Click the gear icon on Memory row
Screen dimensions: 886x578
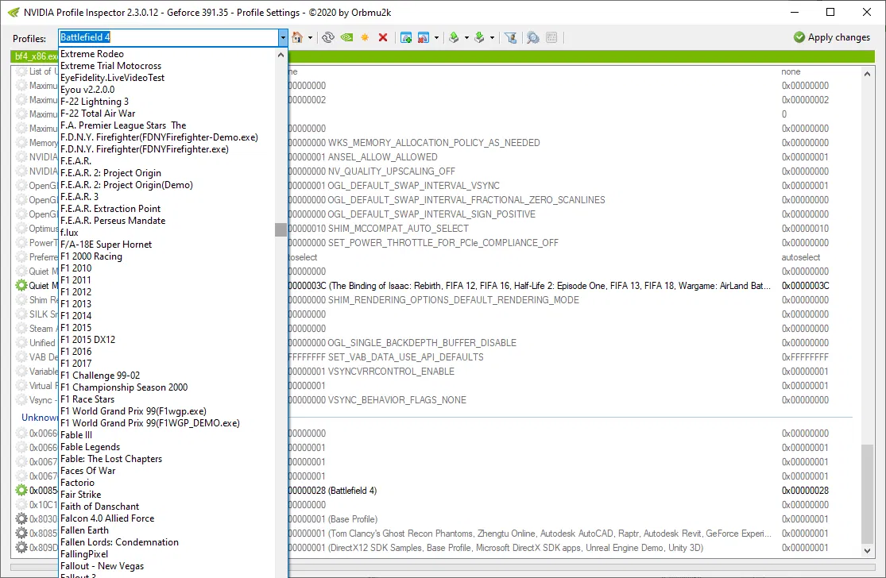(x=21, y=143)
